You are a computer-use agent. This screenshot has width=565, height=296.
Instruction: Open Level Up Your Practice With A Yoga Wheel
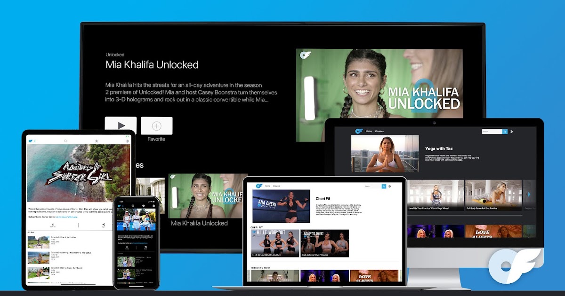[x=436, y=195]
